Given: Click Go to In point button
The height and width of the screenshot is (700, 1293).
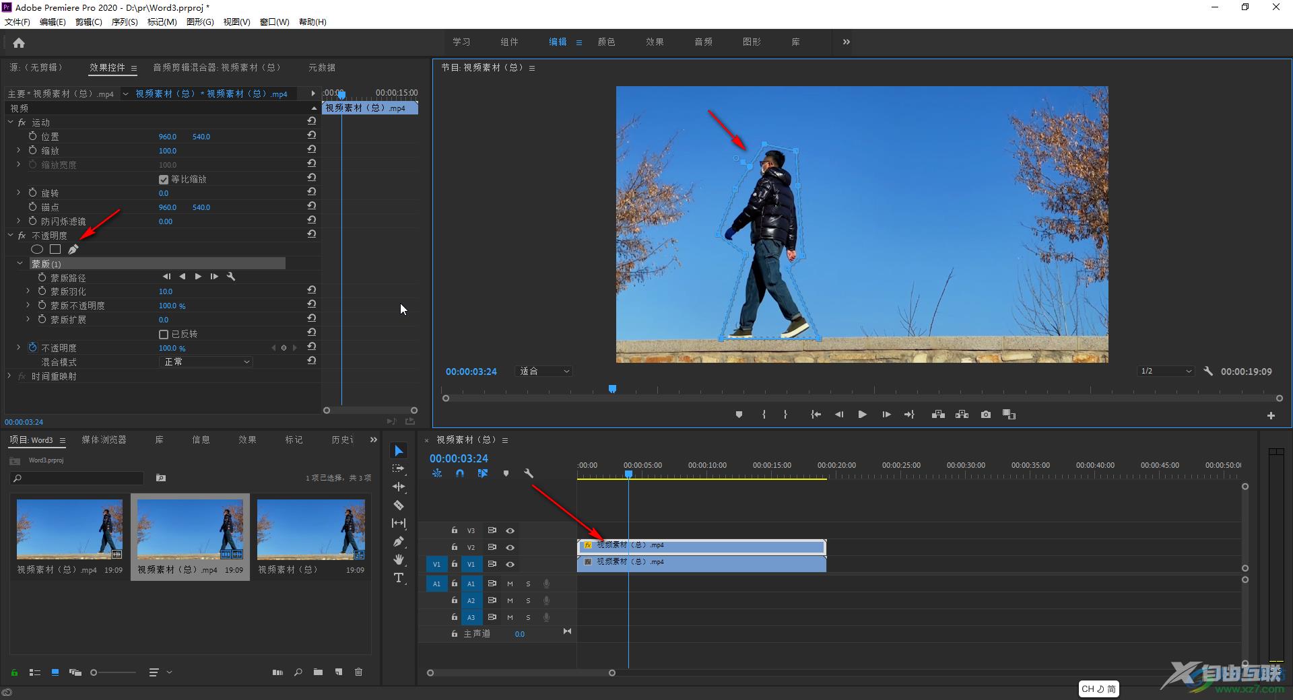Looking at the screenshot, I should click(x=816, y=415).
